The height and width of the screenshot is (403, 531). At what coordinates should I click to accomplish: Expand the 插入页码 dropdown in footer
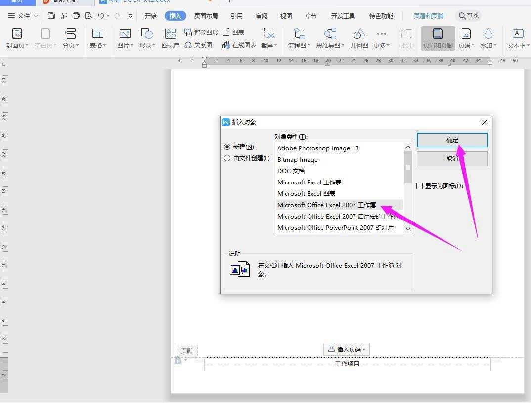coord(346,349)
